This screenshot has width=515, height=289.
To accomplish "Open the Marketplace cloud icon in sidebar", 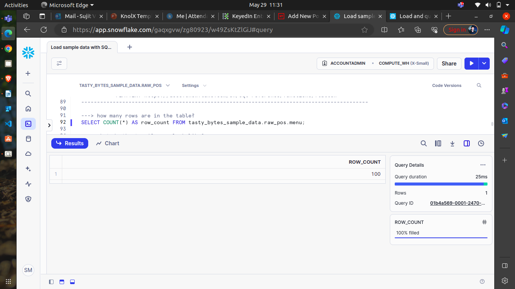I will 28,154.
